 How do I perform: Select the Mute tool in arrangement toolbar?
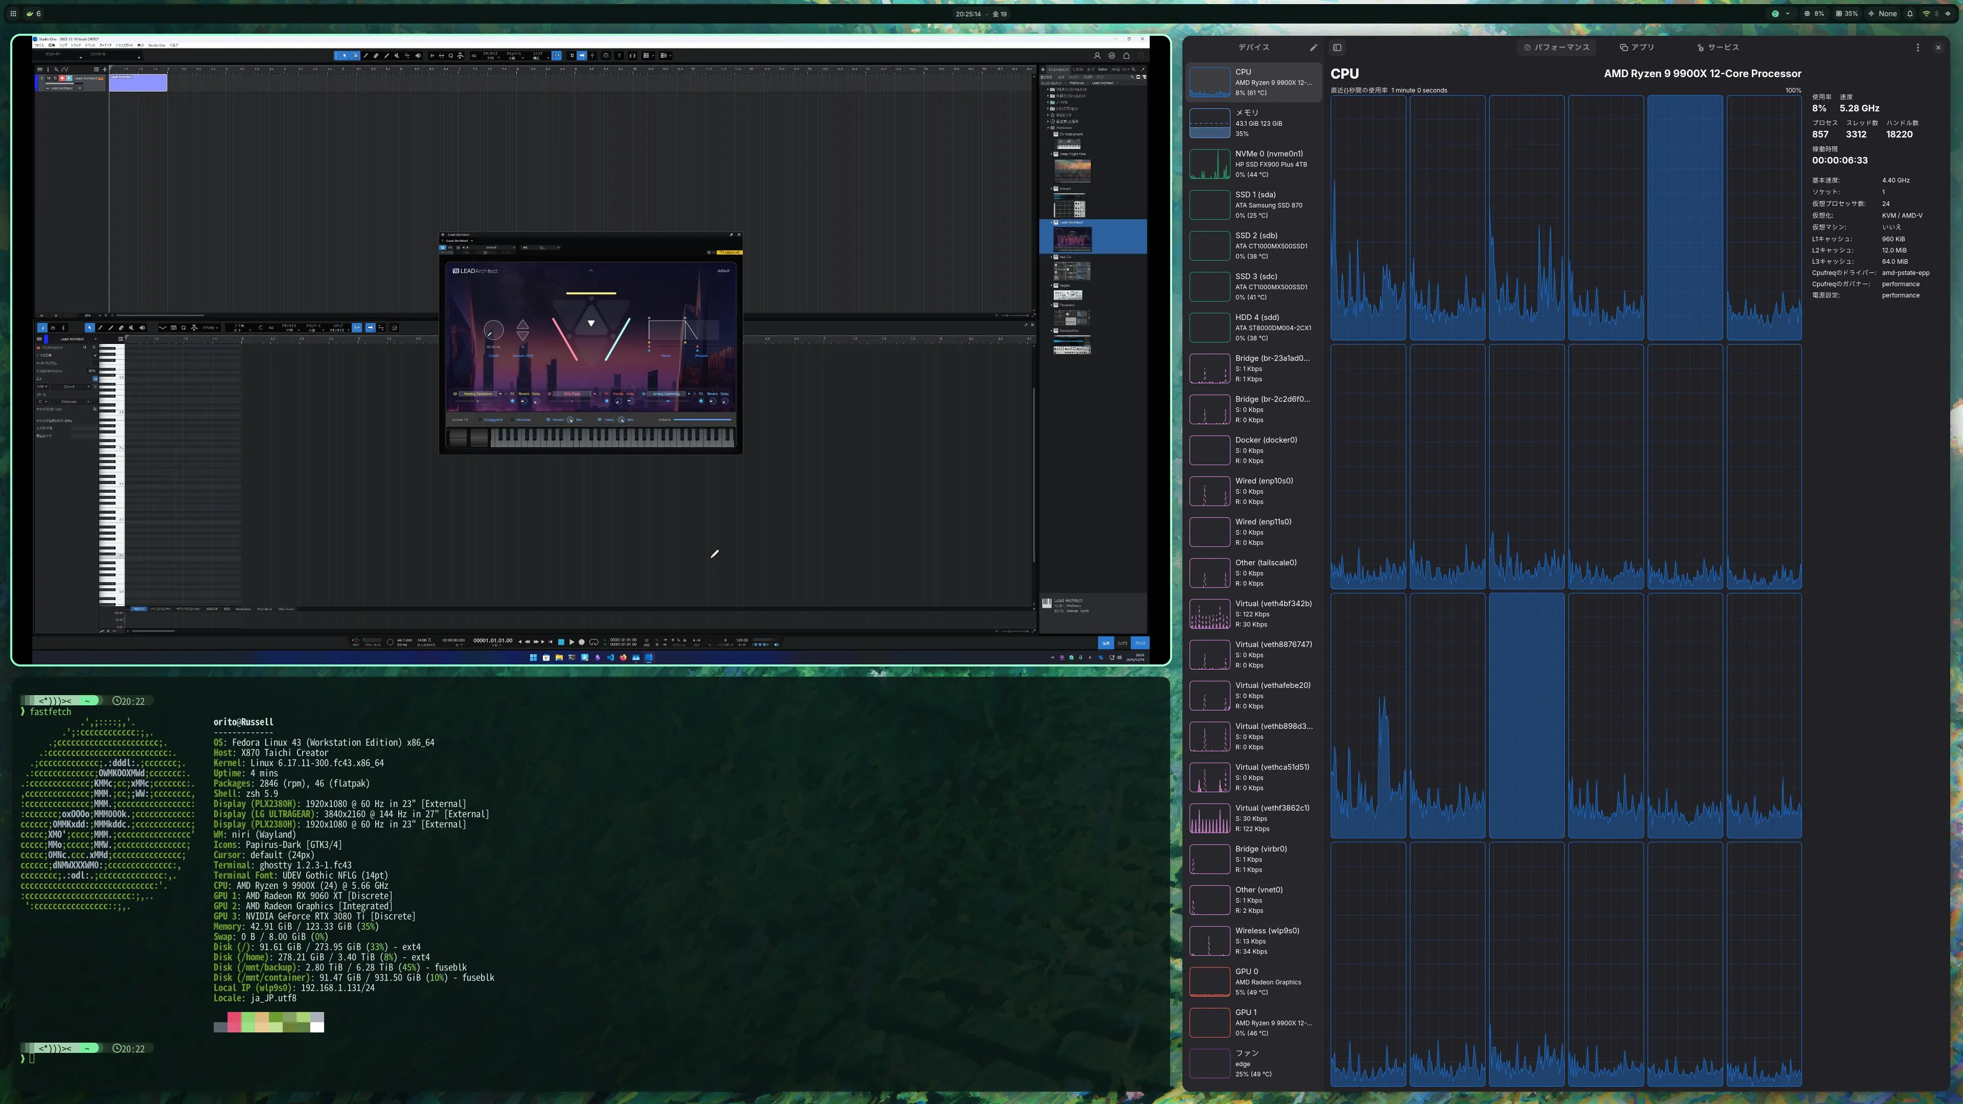pos(397,56)
